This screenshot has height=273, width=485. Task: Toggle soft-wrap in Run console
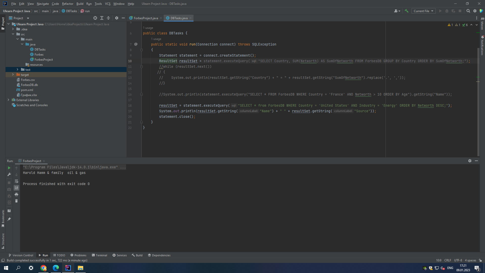pos(16,181)
